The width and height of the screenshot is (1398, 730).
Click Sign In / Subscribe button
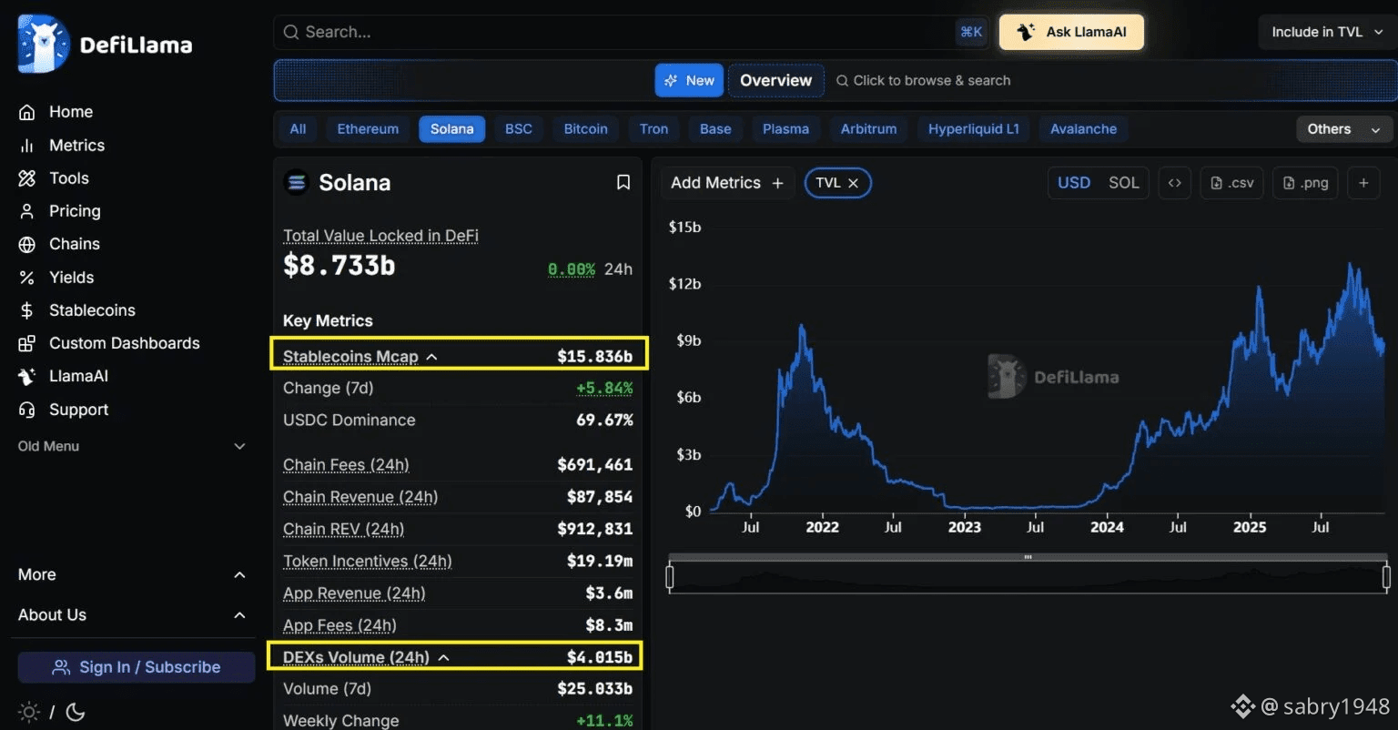(137, 667)
